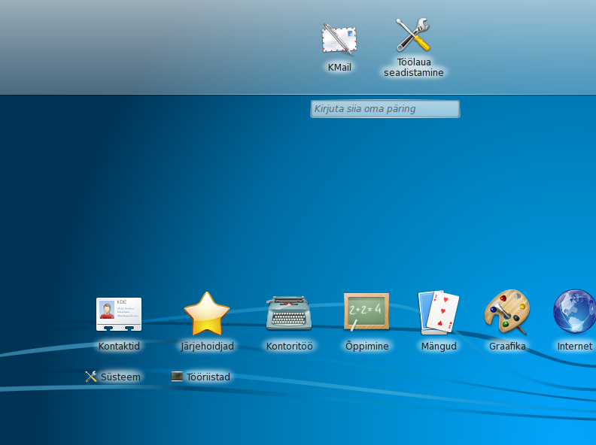The image size is (596, 445).
Task: Open the KMail envelope icon
Action: [x=339, y=39]
